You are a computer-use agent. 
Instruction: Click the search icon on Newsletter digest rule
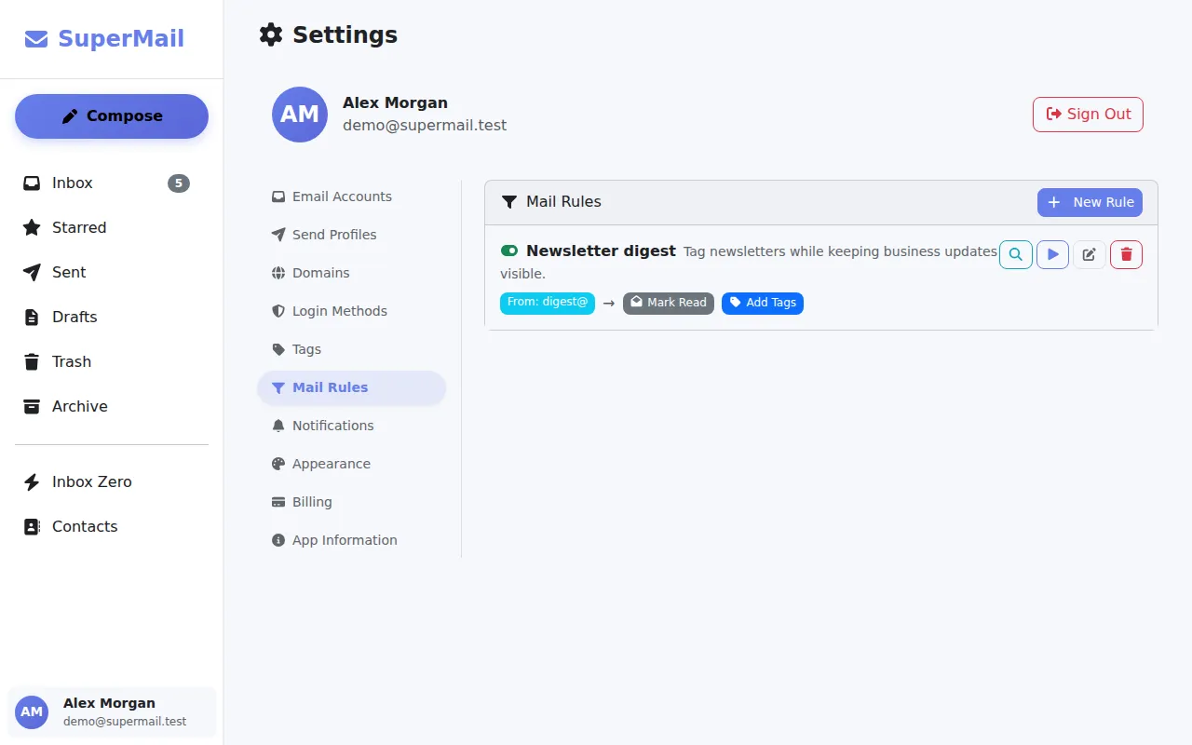pyautogui.click(x=1016, y=254)
